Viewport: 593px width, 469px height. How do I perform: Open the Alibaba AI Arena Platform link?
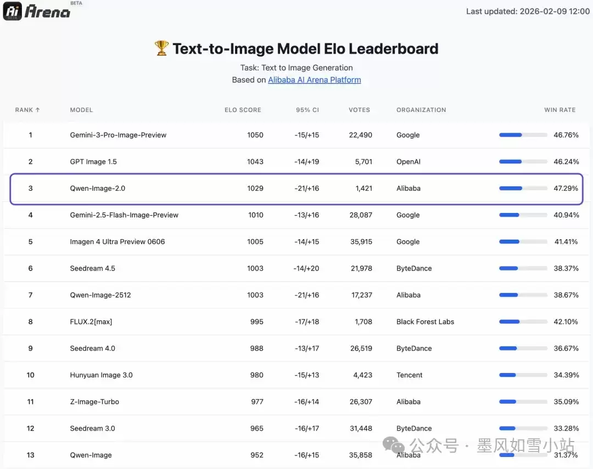(314, 80)
